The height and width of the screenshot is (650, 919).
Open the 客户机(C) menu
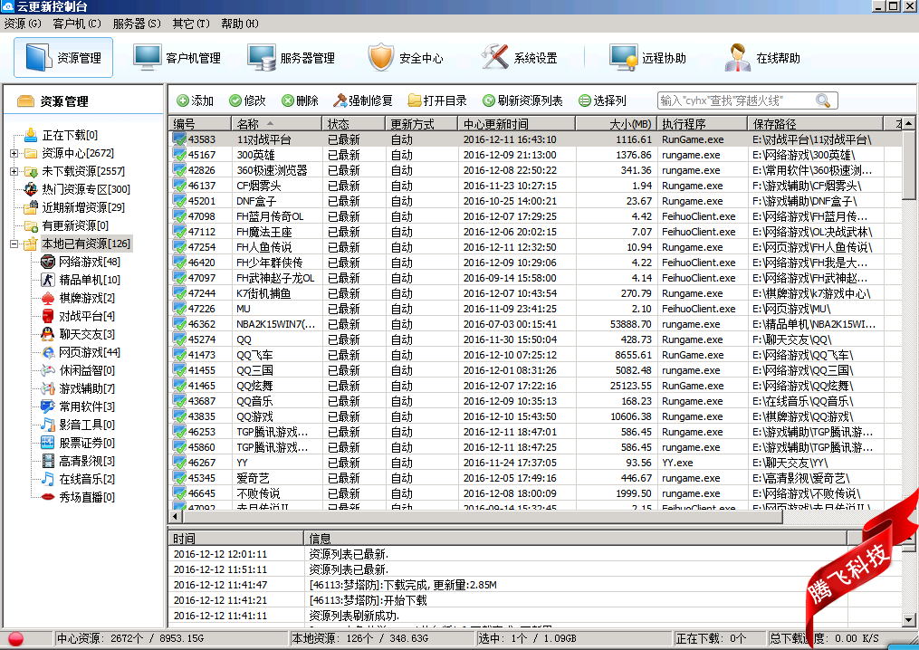[x=77, y=24]
